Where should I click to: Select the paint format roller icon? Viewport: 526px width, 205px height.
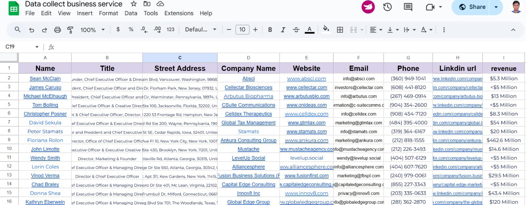70,30
